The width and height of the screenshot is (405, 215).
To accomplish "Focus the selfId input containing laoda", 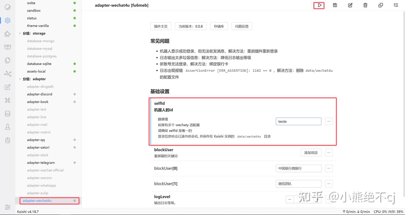I will 298,122.
